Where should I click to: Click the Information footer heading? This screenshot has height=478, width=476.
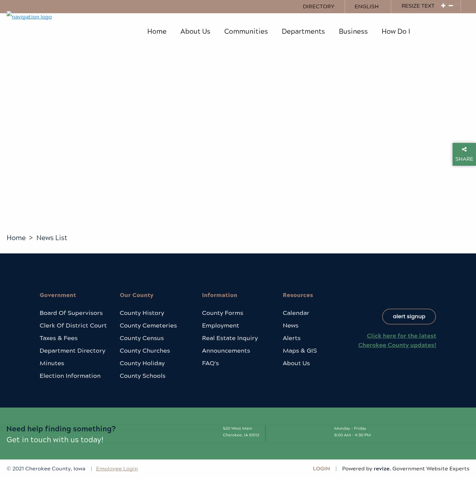pyautogui.click(x=219, y=295)
